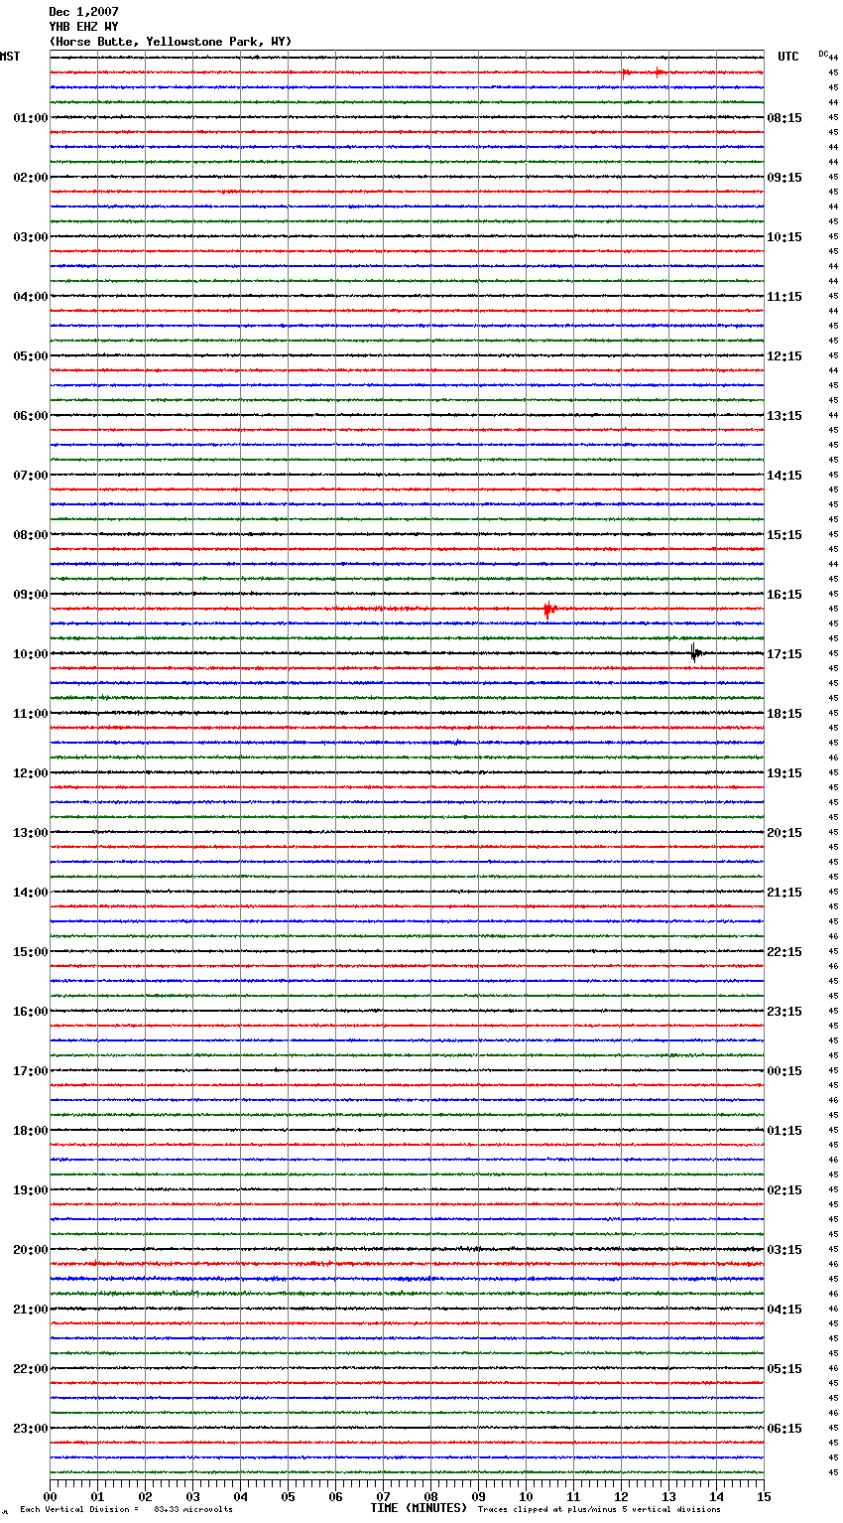
Task: Select the 02:00 MST row label
Action: (x=31, y=178)
